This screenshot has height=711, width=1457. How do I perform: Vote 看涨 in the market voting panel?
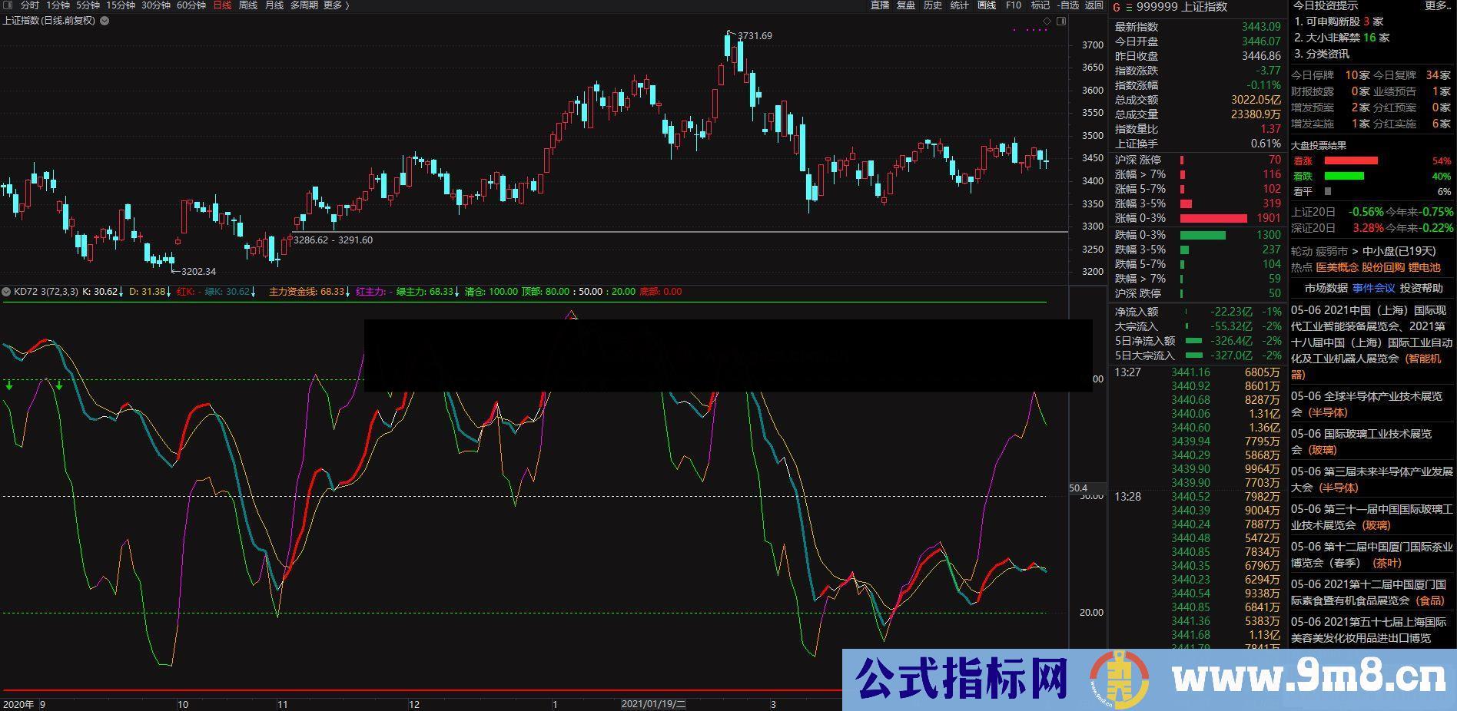click(1304, 161)
